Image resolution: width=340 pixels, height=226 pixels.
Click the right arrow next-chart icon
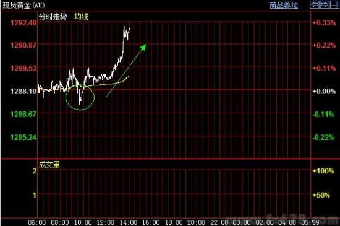click(x=324, y=5)
